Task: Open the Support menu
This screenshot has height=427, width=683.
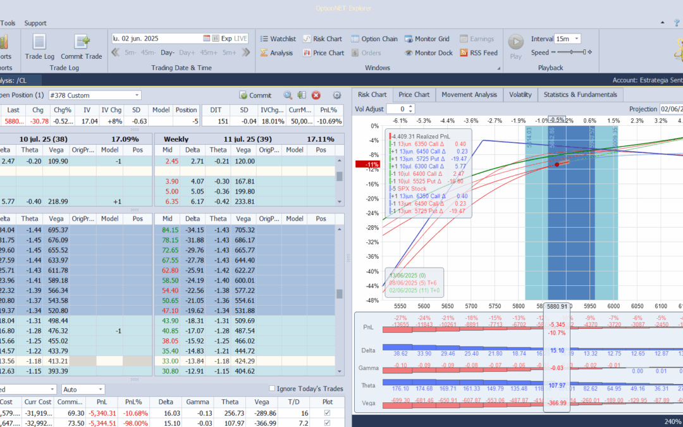Action: [35, 23]
